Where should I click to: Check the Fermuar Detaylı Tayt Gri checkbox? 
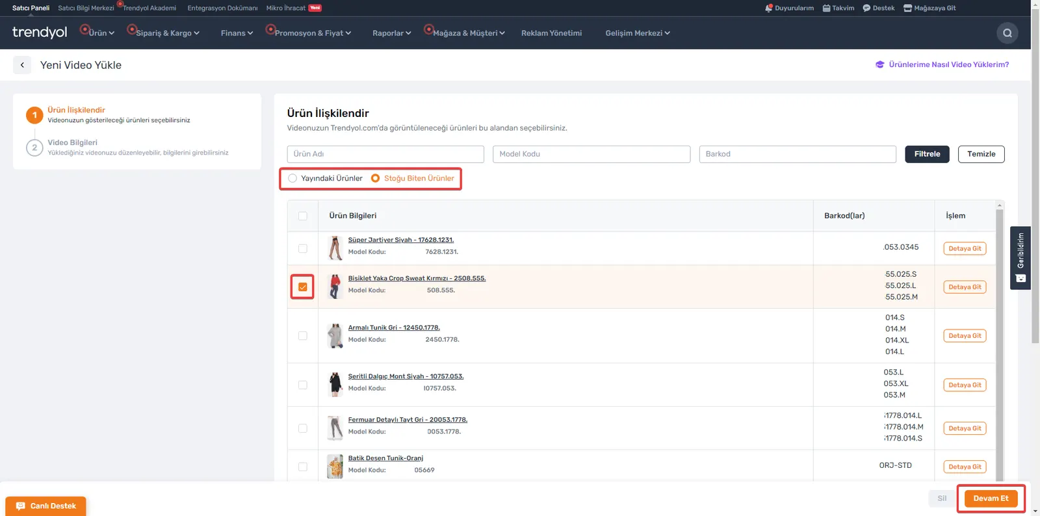tap(303, 428)
